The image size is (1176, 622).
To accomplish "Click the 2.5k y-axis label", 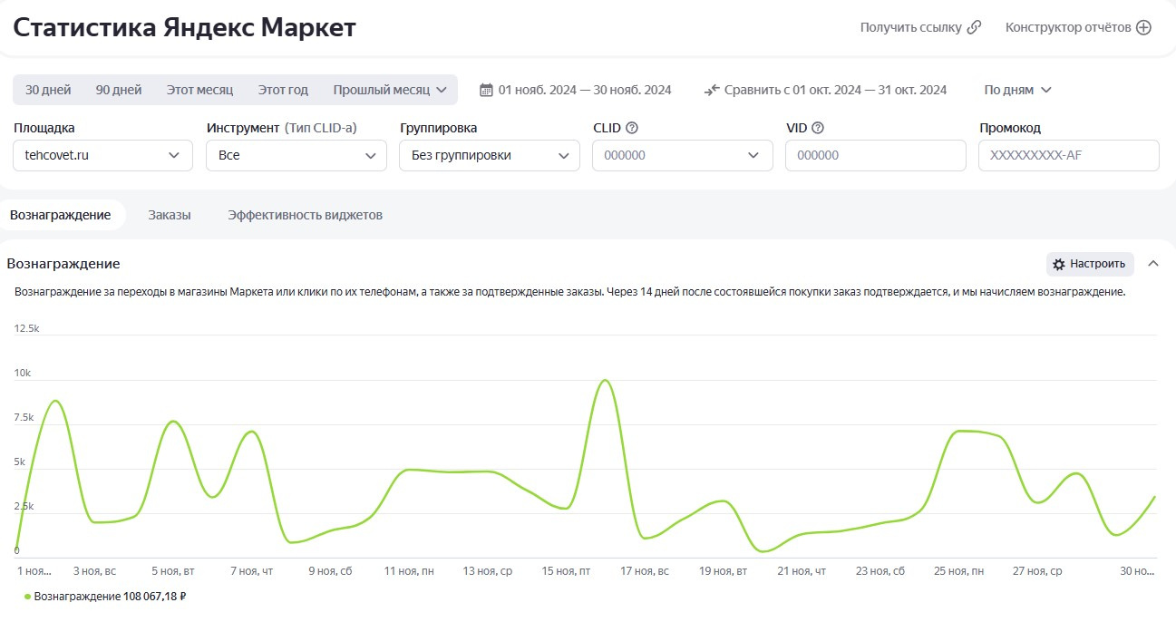I will pos(24,506).
